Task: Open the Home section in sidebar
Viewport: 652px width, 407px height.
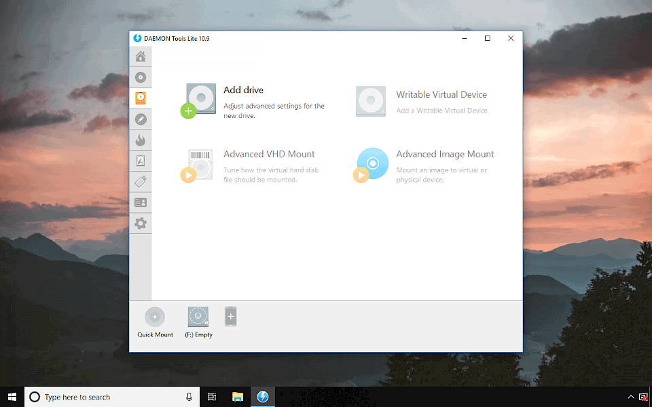Action: click(141, 56)
